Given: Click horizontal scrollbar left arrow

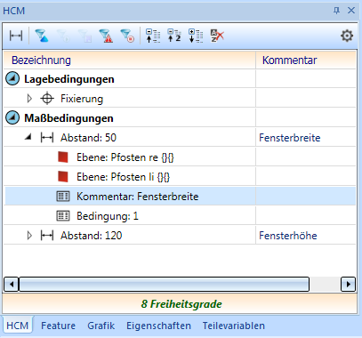Looking at the screenshot, I should pyautogui.click(x=12, y=285).
